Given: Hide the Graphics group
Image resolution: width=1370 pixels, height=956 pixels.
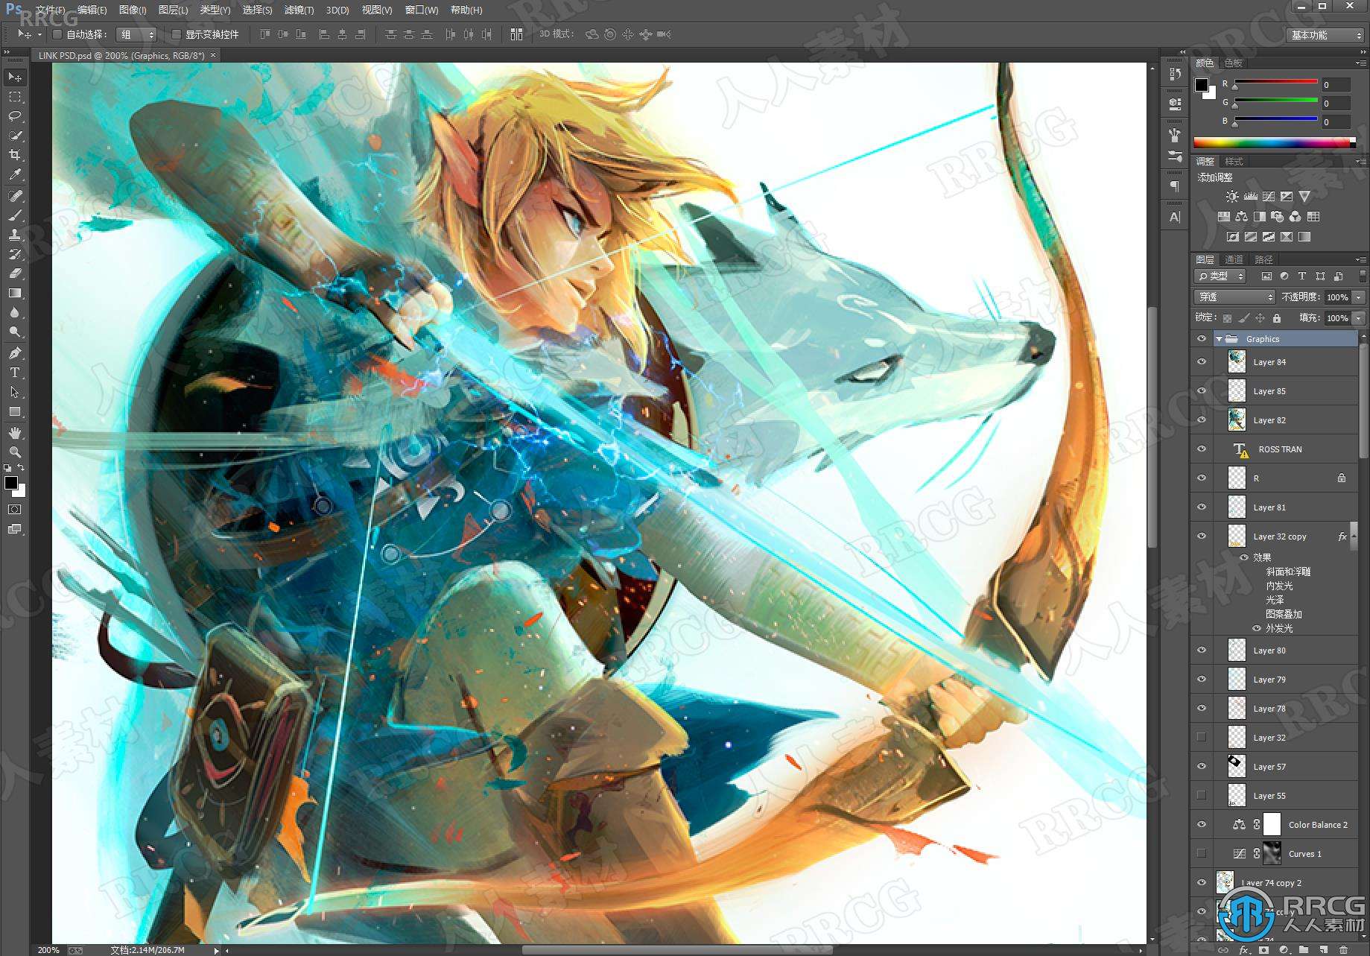Looking at the screenshot, I should coord(1202,339).
